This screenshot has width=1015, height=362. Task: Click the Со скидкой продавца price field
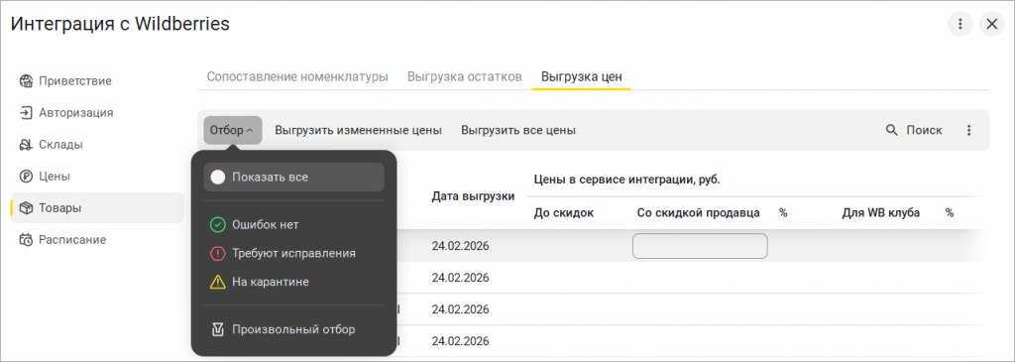pyautogui.click(x=700, y=246)
